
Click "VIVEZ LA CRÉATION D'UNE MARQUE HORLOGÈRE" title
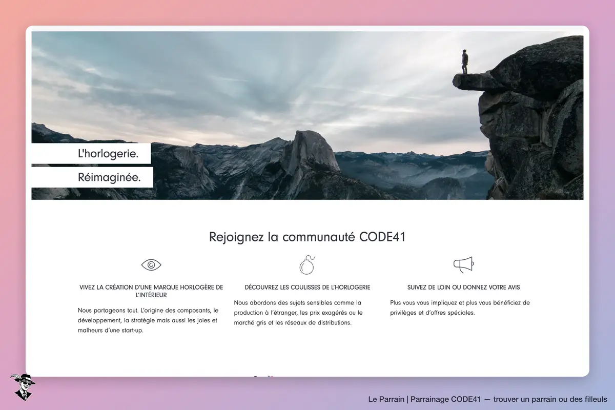[151, 291]
